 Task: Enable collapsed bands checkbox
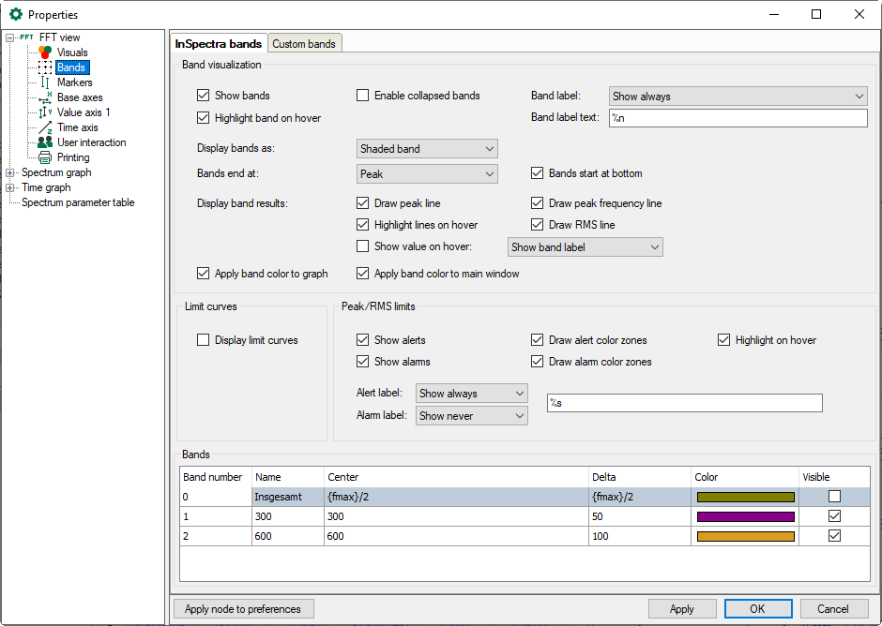click(362, 96)
